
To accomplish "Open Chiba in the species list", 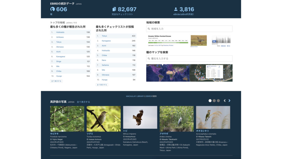I will click(x=59, y=71).
